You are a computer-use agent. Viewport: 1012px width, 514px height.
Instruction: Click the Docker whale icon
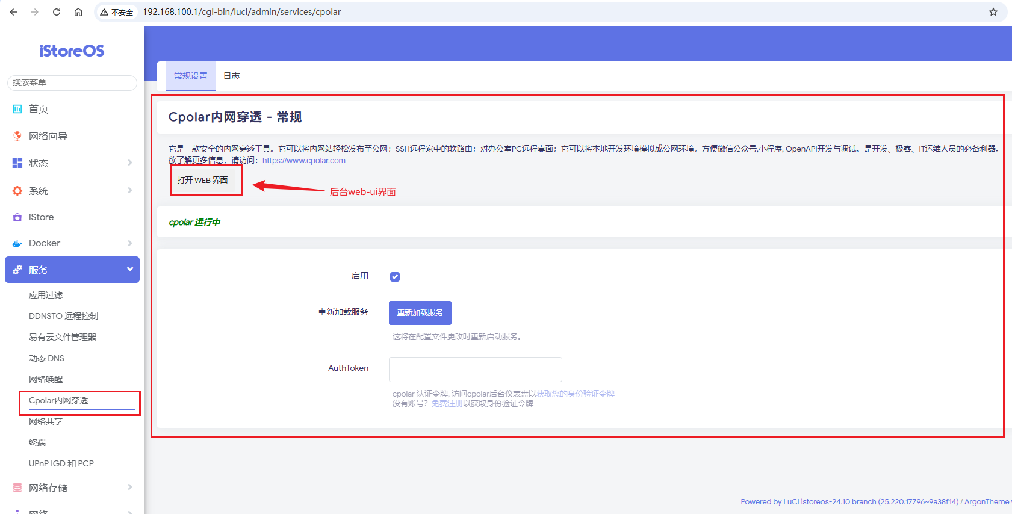coord(17,243)
